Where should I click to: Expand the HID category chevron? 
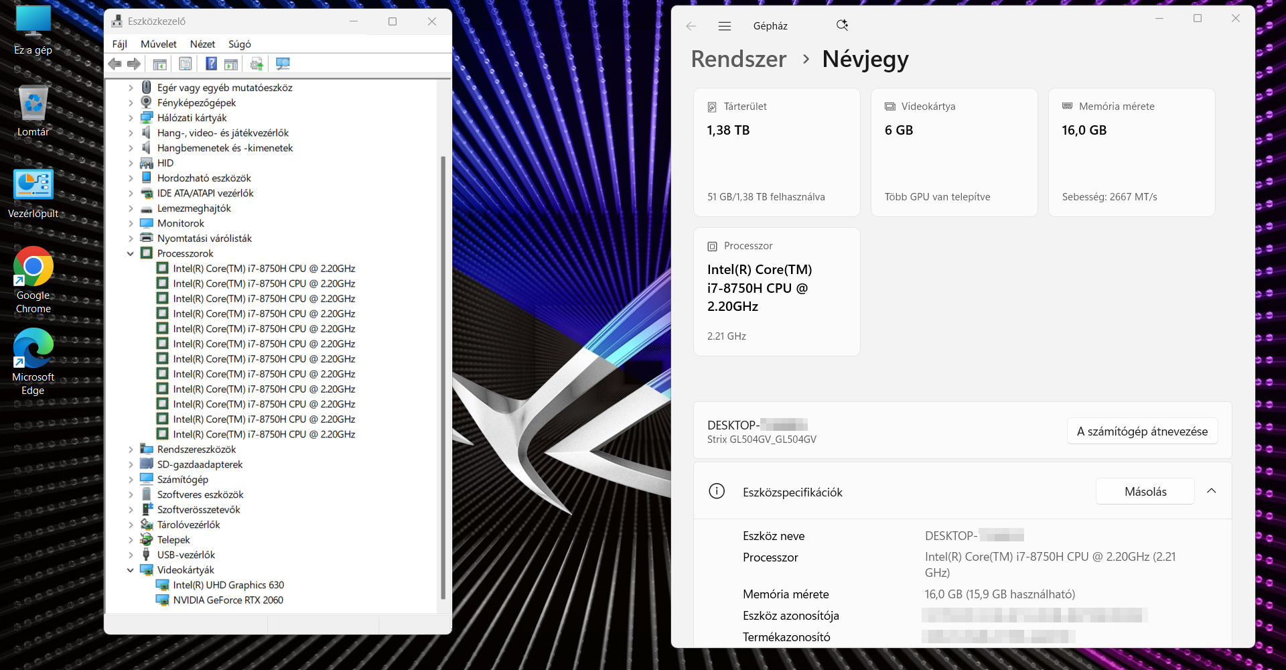pyautogui.click(x=131, y=163)
